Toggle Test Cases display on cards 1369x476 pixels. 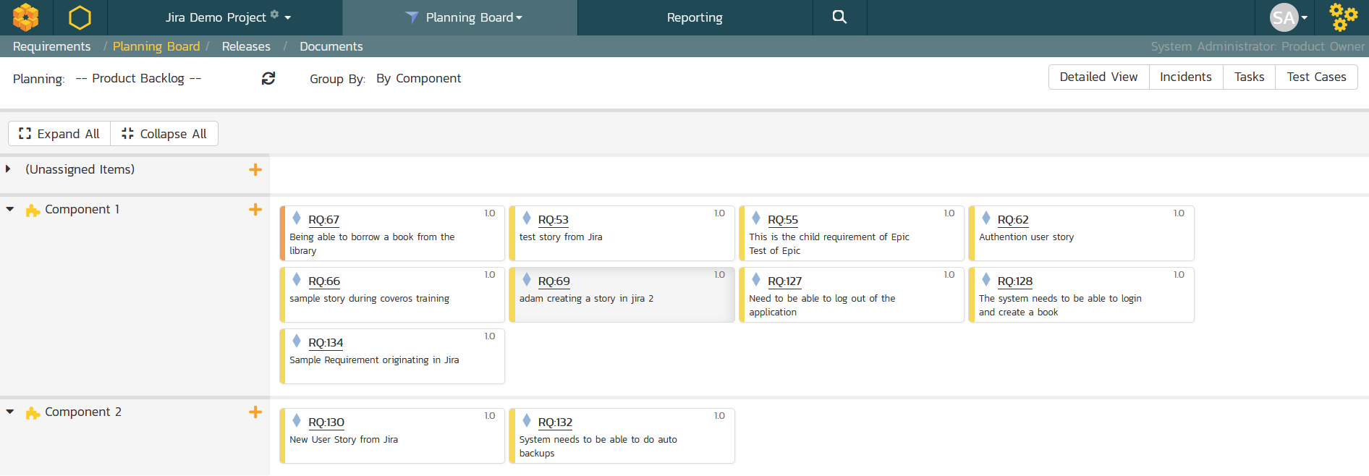(x=1315, y=77)
